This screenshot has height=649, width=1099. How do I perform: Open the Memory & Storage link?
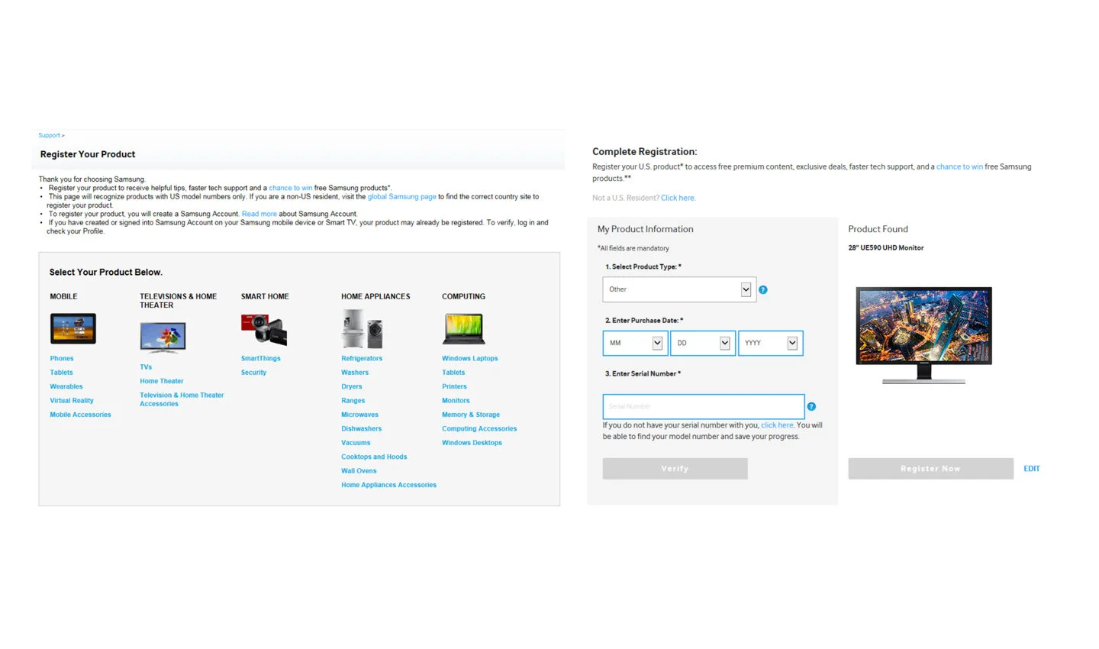471,415
